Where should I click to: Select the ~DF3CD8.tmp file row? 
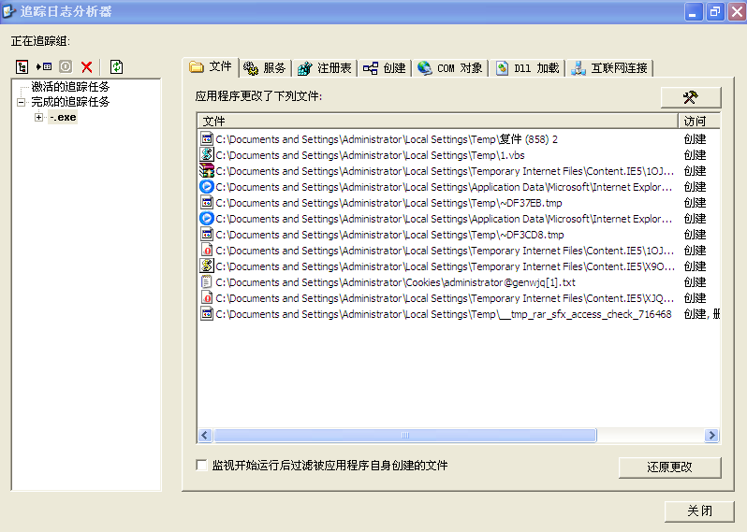[x=459, y=235]
